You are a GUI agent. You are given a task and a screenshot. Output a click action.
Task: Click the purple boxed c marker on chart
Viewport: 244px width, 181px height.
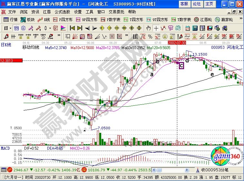[x=181, y=66]
